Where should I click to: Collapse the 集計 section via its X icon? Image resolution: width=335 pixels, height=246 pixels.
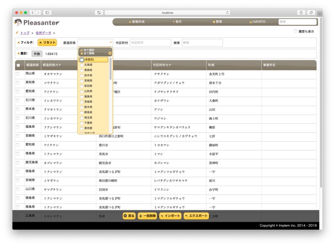[x=18, y=54]
